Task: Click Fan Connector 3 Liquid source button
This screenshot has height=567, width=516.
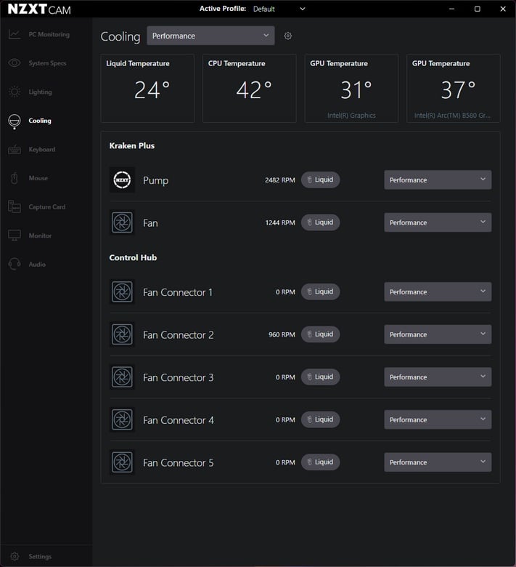Action: point(320,377)
